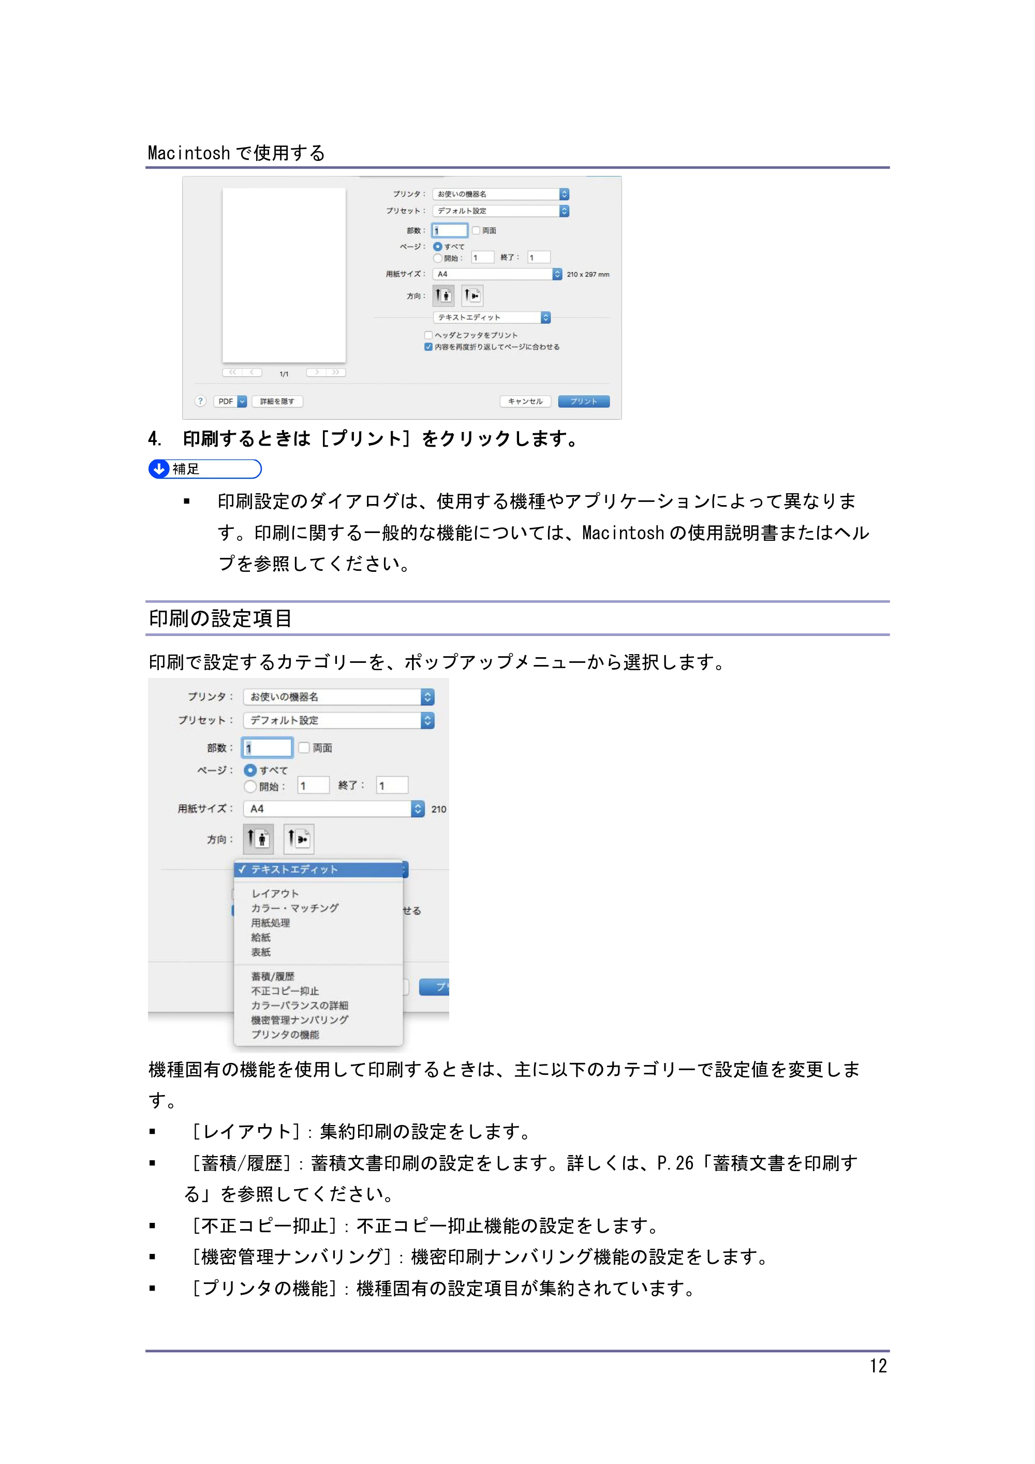Screen dimensions: 1035x1464
Task: Open 用紙サイズ dropdown in popup-menu dialog
Action: click(334, 808)
